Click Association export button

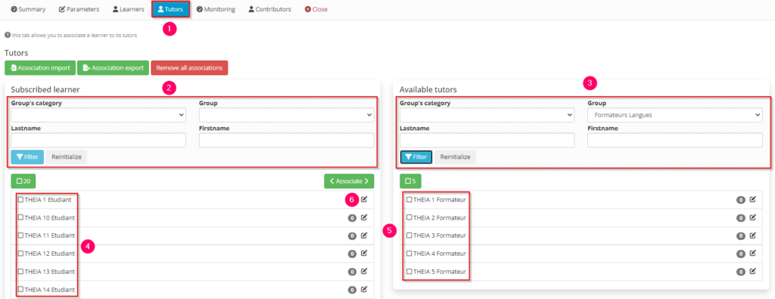tap(114, 67)
